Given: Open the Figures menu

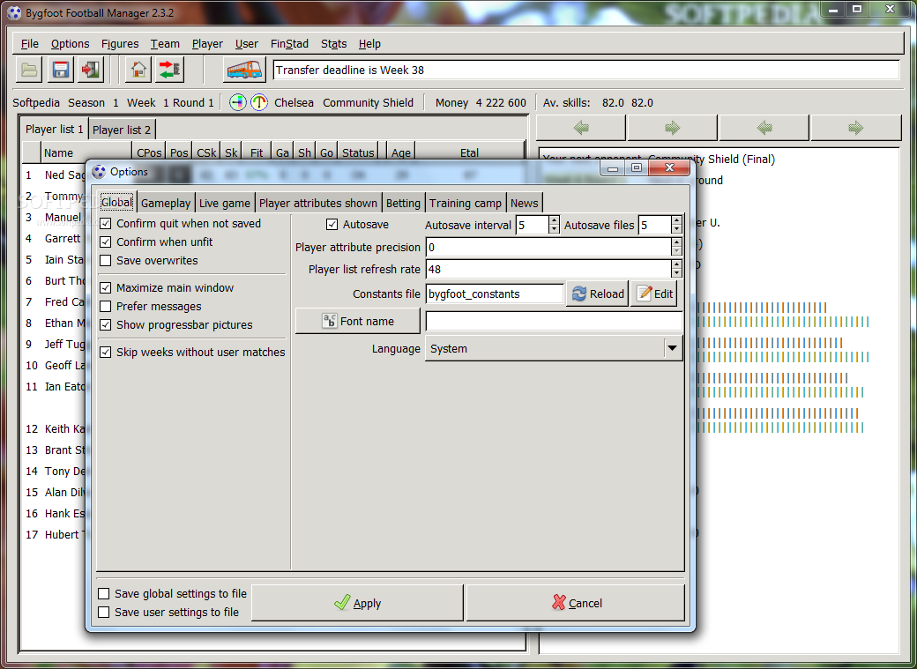Looking at the screenshot, I should point(120,43).
